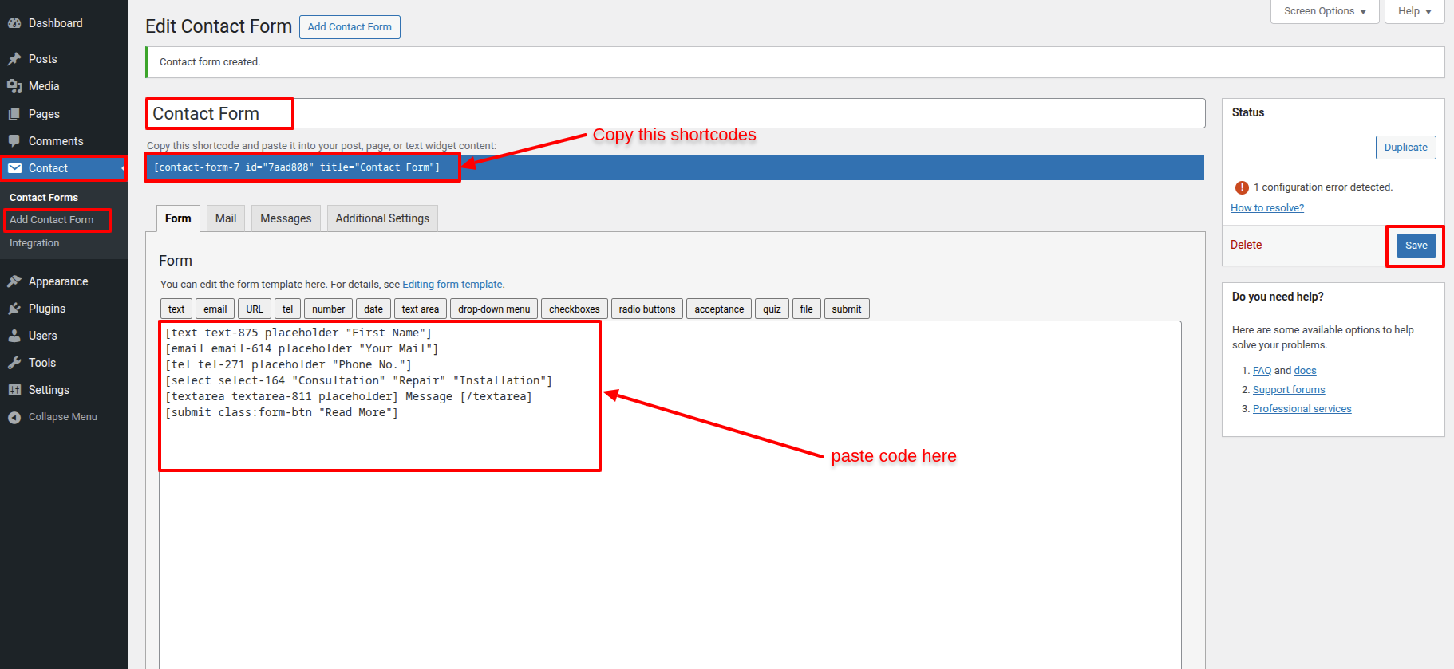Click the Tools wrench icon
This screenshot has height=669, width=1454.
(x=14, y=363)
